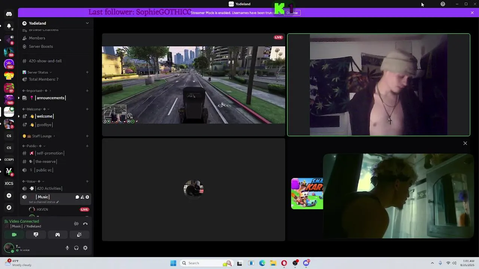Share your screen button
Viewport: 479px width, 269px height.
[x=36, y=235]
